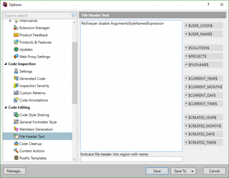229x178 pixels.
Task: Select the Context Actions page
Action: pyautogui.click(x=32, y=151)
